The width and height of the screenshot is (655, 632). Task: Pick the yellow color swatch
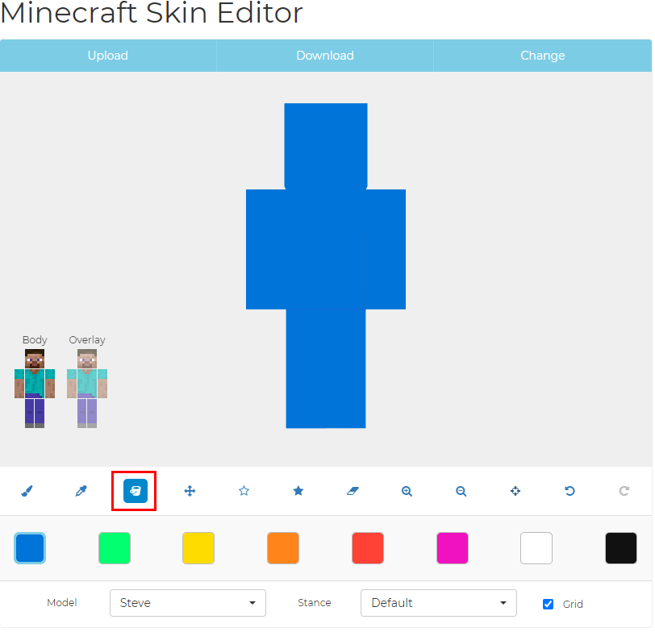click(x=198, y=548)
